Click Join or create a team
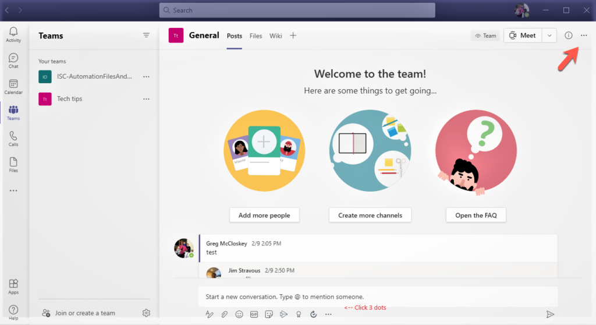Screen dimensions: 596x325 point(79,313)
